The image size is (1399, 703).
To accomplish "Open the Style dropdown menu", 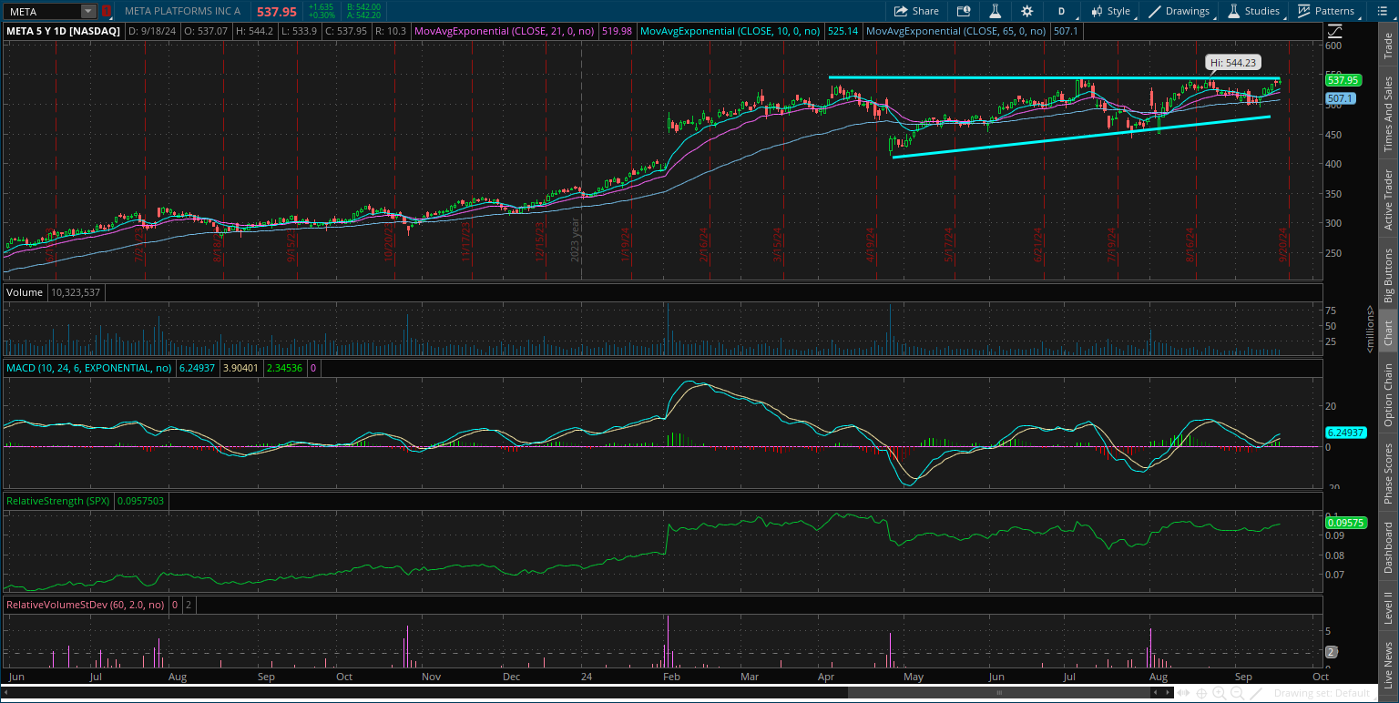I will (x=1111, y=11).
